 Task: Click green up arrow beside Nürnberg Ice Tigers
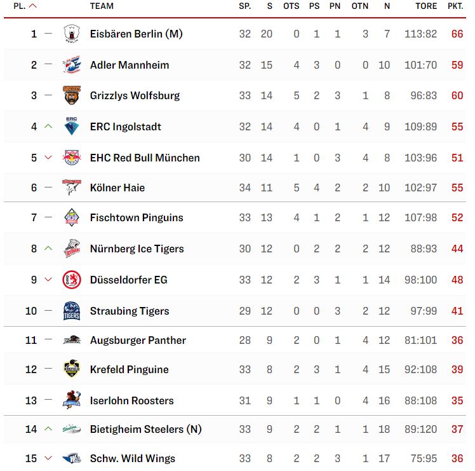pos(48,249)
